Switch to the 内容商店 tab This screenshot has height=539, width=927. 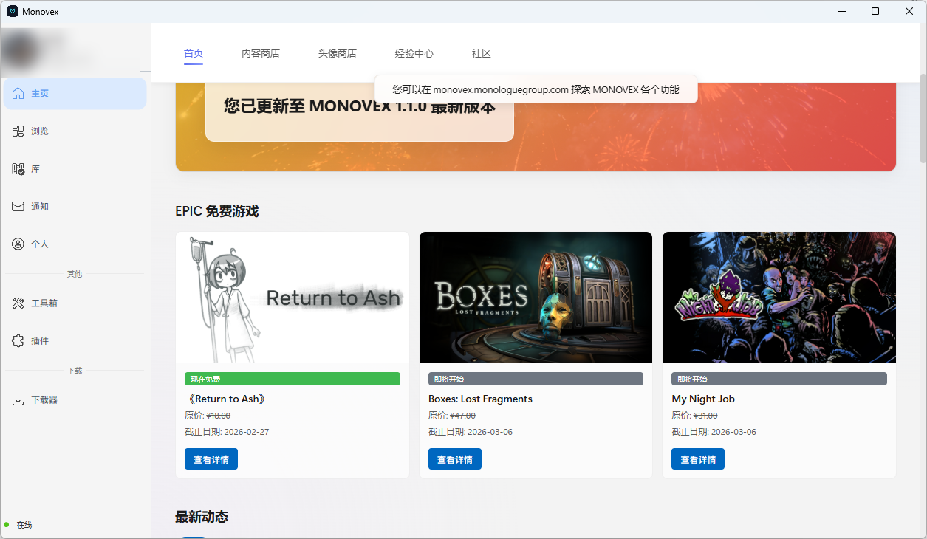point(261,54)
